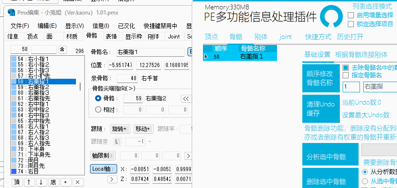
Task: Click the 底 move-to-bottom button
Action: 53,182
